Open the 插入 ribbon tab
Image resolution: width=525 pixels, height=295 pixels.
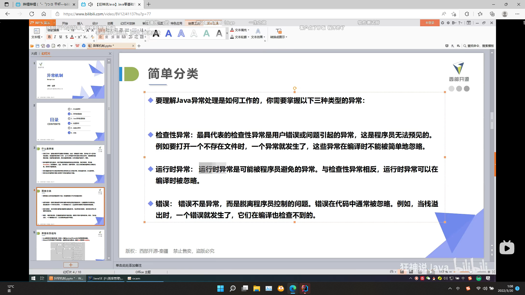[x=80, y=23]
